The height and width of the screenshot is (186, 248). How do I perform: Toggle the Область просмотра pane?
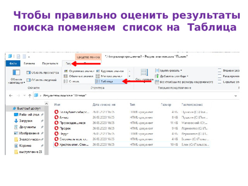tap(43, 72)
